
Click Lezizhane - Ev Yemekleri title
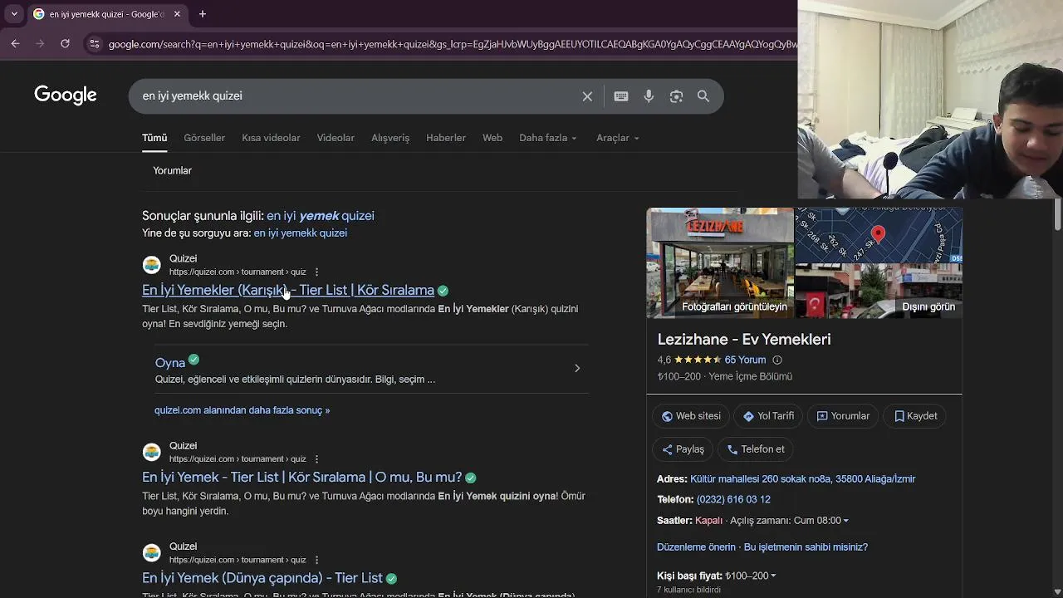tap(744, 339)
